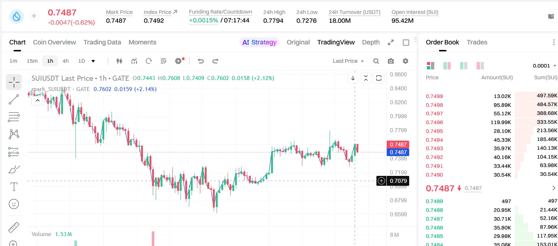This screenshot has height=246, width=558.
Task: Open chart settings gear icon
Action: 406,61
